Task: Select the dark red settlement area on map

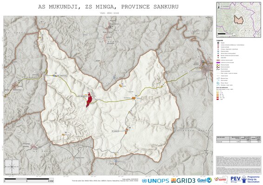Action: pos(89,100)
